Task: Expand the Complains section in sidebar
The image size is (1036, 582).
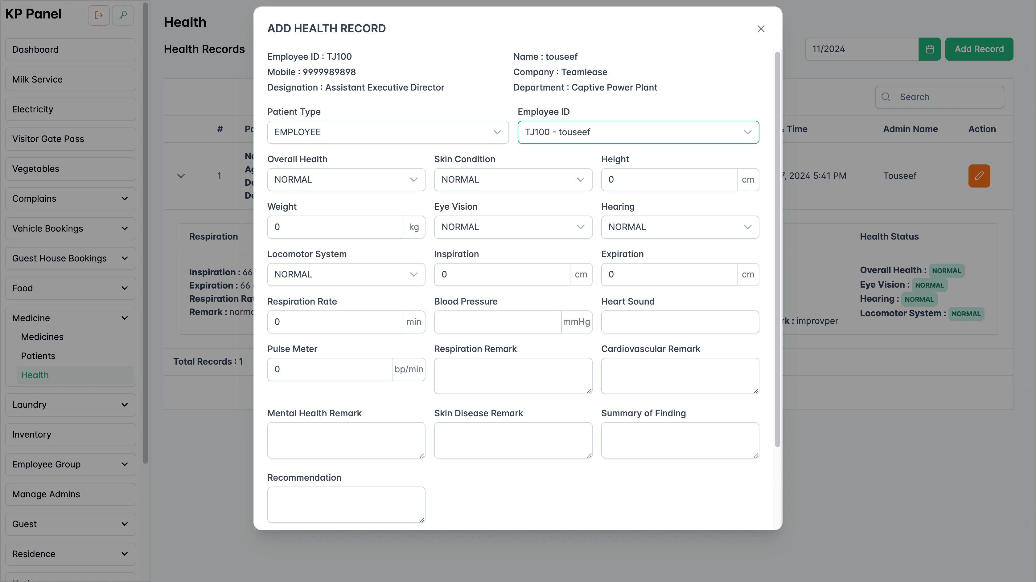Action: pyautogui.click(x=70, y=198)
